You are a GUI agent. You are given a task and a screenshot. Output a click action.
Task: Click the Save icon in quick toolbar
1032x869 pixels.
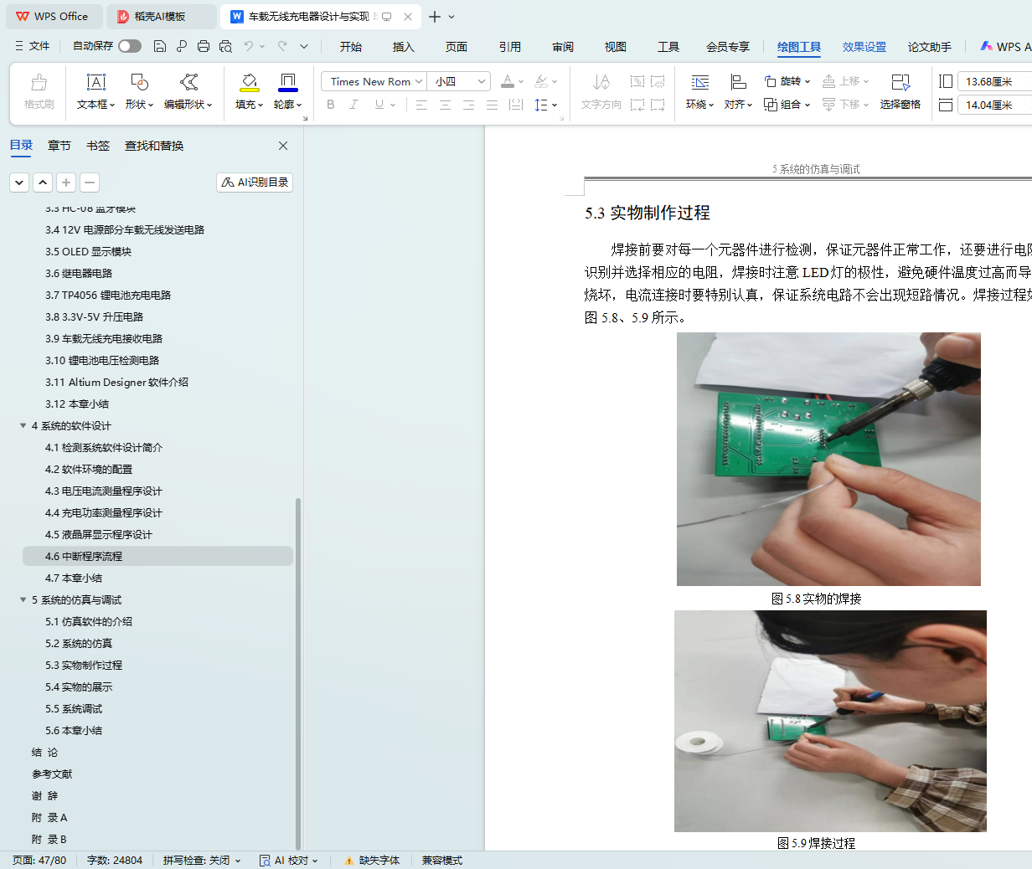160,47
